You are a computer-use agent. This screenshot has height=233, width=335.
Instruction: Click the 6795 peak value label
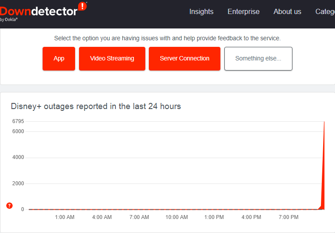18,121
